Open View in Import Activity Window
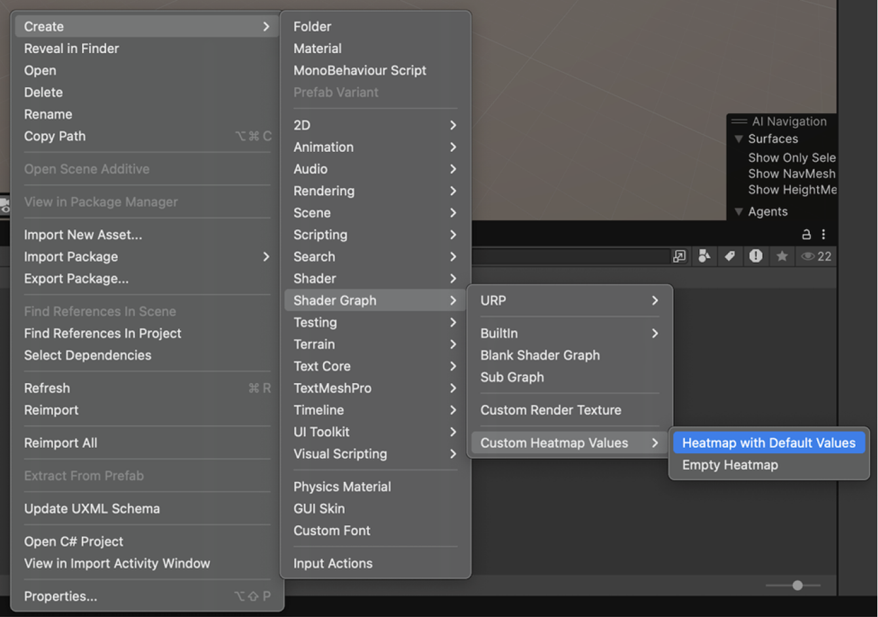The height and width of the screenshot is (617, 878). [147, 563]
